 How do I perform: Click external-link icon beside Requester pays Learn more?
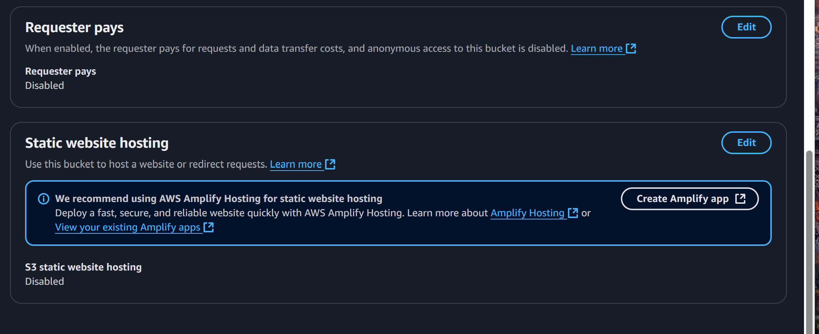(x=631, y=49)
